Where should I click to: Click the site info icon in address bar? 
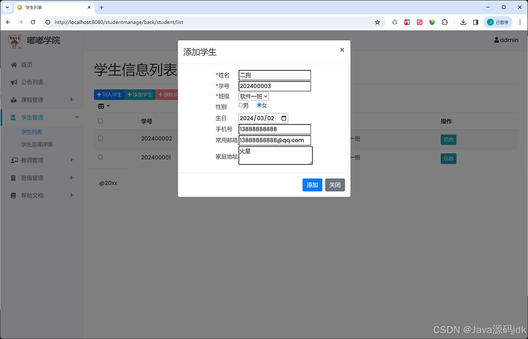click(x=48, y=22)
